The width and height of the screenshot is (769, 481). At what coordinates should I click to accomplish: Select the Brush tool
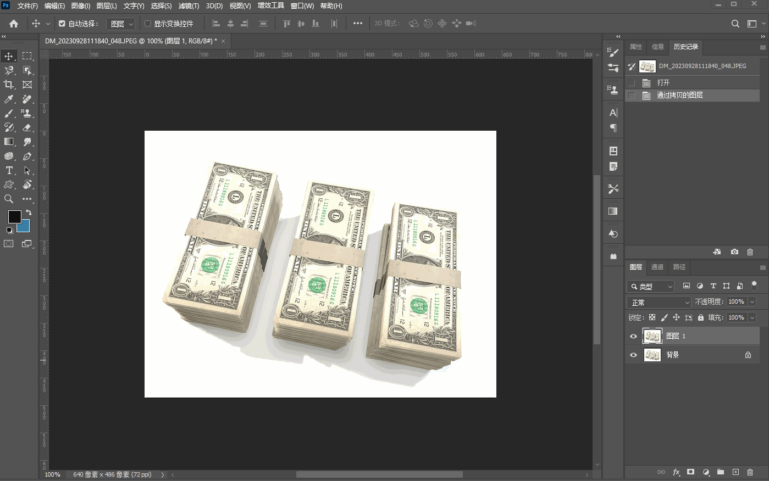pyautogui.click(x=9, y=113)
